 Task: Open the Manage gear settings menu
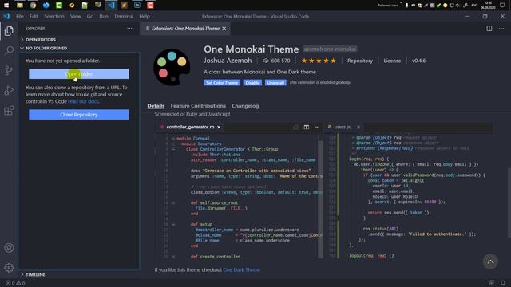[x=9, y=268]
